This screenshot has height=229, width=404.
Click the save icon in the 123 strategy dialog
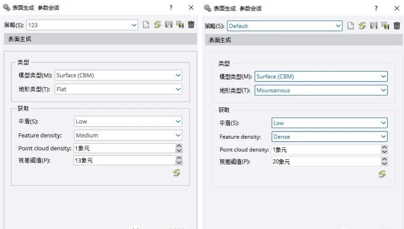pyautogui.click(x=169, y=25)
